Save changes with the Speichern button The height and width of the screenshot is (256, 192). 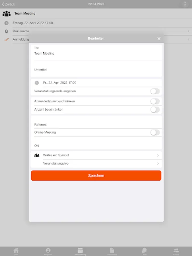[x=96, y=176]
